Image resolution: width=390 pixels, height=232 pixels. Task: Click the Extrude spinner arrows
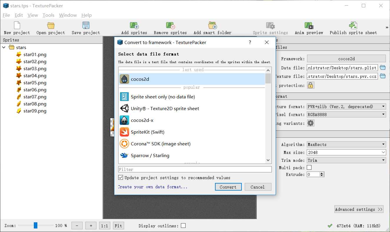[x=322, y=174]
